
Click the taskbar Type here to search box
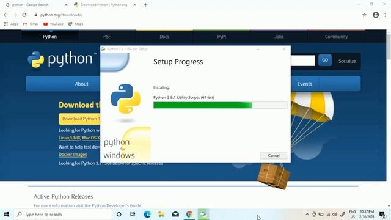62,215
